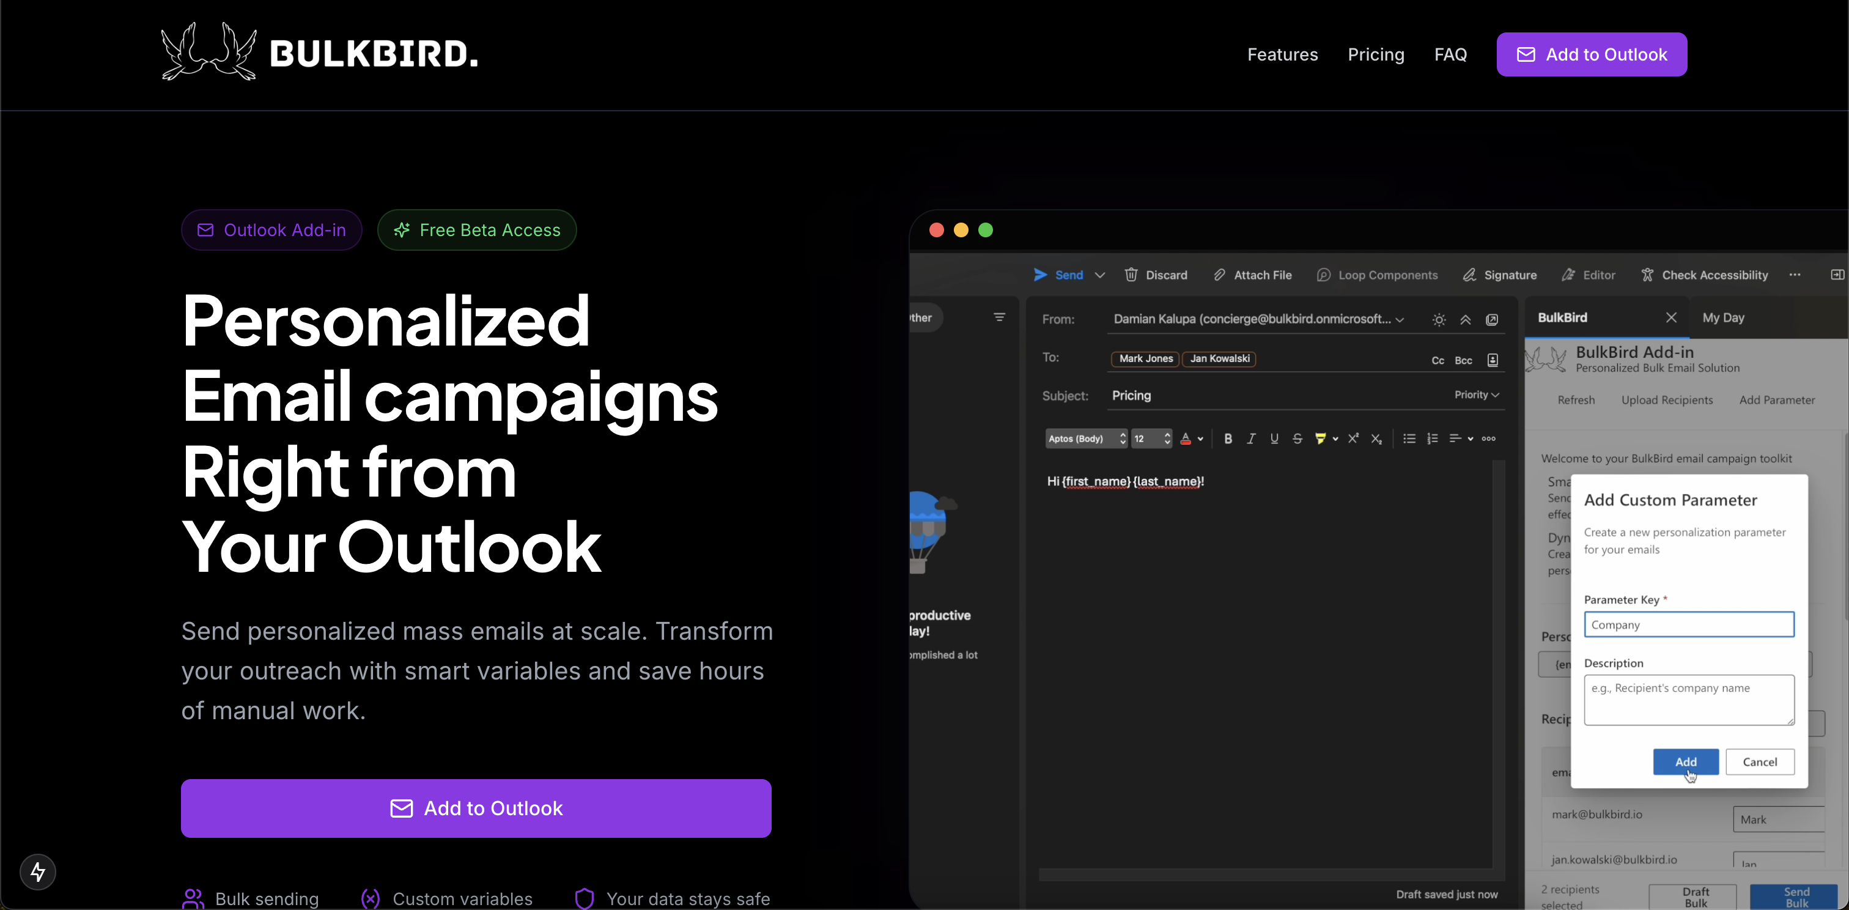Click the lightning bolt icon at bottom left

(x=38, y=872)
